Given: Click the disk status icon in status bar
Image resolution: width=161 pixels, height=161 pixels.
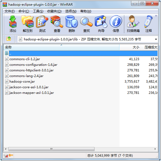Looking at the screenshot, I should tap(6, 156).
